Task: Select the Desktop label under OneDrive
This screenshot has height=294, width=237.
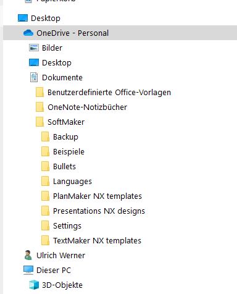Action: [x=57, y=63]
